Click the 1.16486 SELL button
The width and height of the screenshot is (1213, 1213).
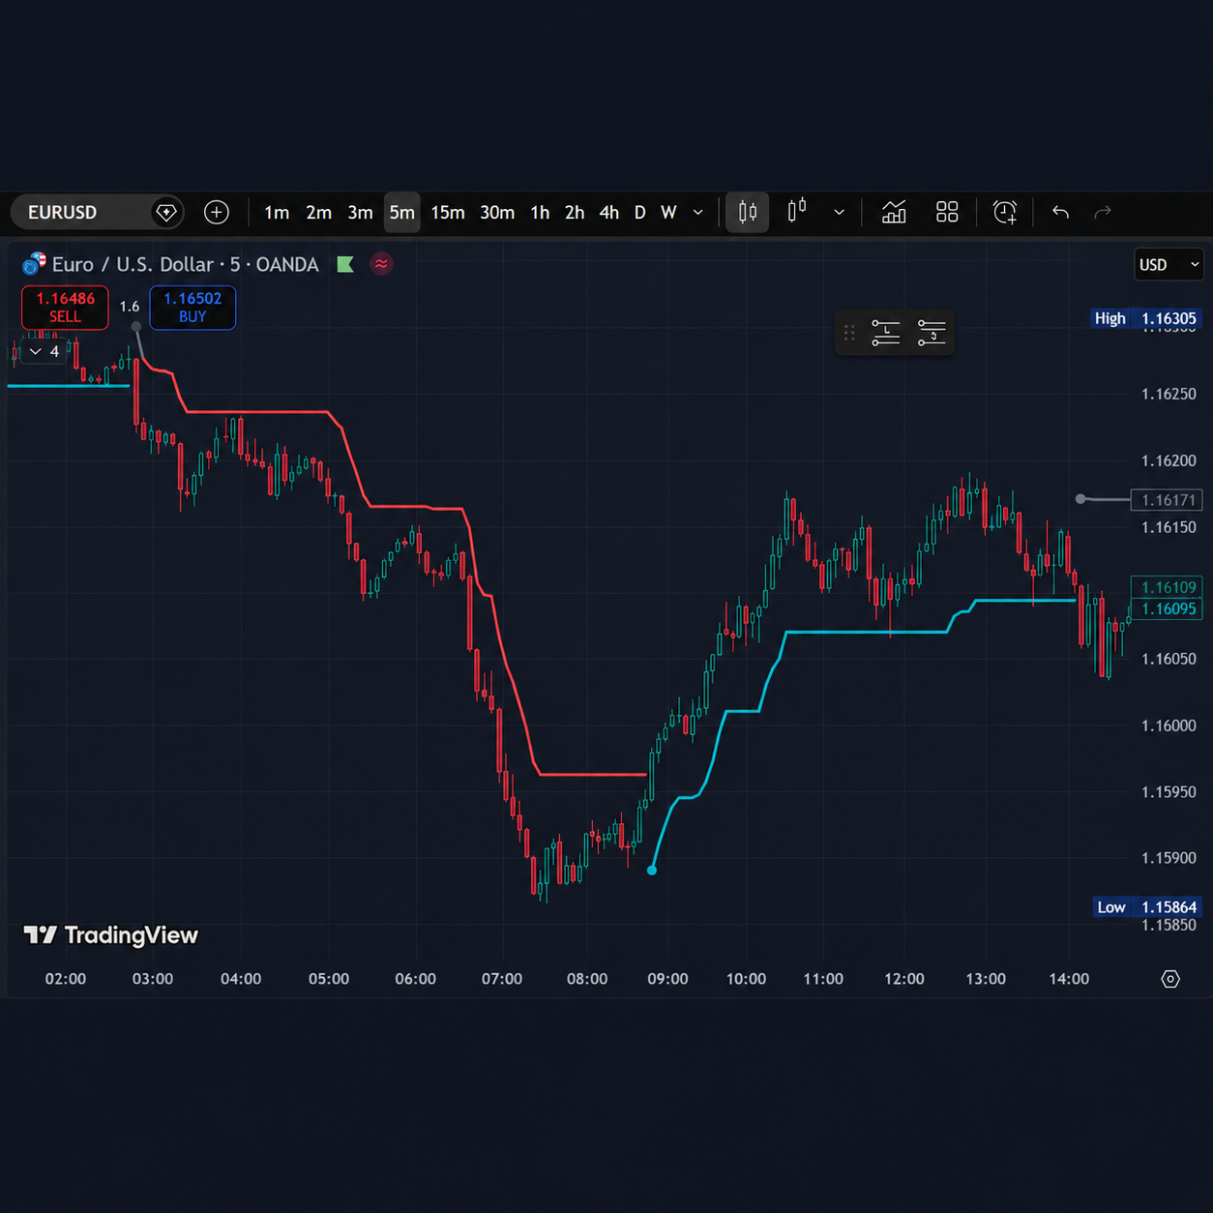click(66, 308)
